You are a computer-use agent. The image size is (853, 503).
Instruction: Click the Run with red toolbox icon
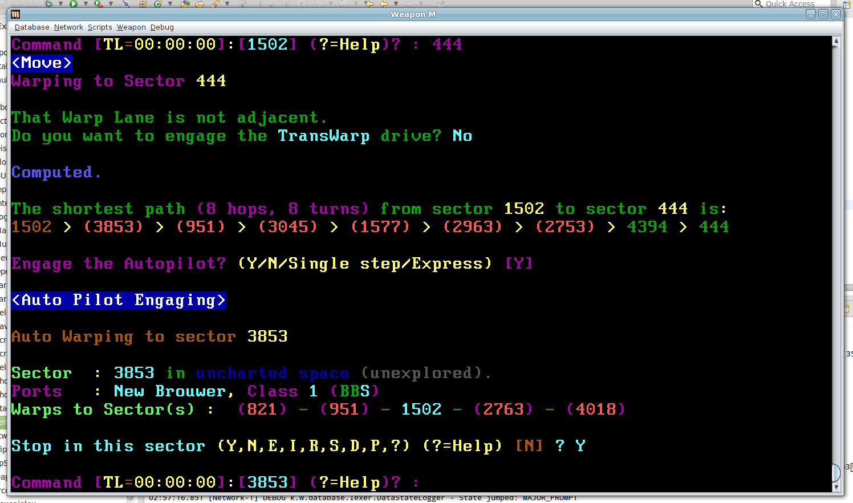(x=98, y=3)
